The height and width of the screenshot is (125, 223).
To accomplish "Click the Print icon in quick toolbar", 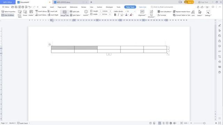I will click(x=23, y=7).
